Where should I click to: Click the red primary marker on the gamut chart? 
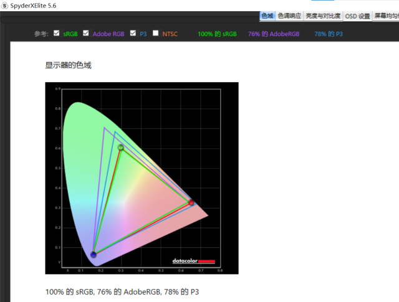tap(191, 202)
